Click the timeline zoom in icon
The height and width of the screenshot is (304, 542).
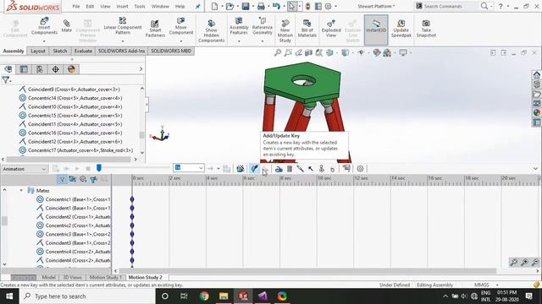[524, 263]
